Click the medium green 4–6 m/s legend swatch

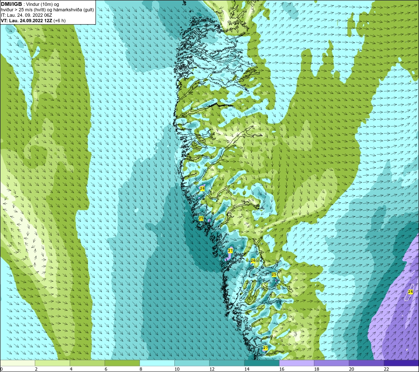(87, 363)
